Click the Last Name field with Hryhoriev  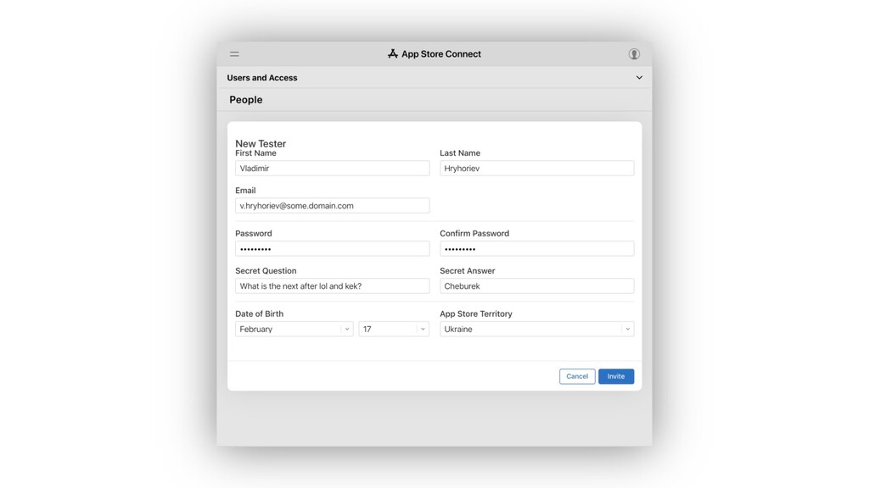click(x=537, y=169)
